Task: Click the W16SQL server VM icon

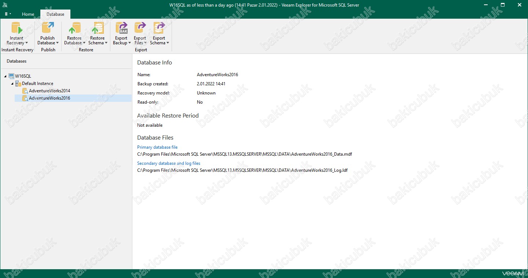Action: pyautogui.click(x=11, y=76)
